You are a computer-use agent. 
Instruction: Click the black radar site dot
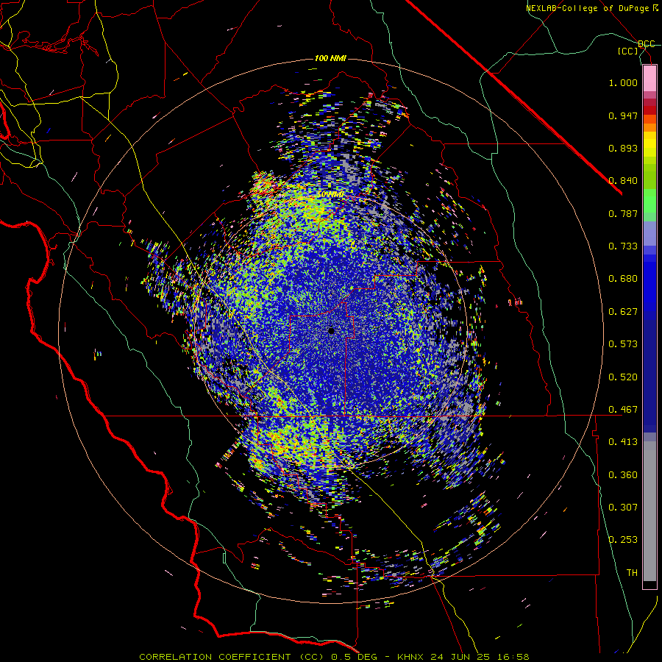pyautogui.click(x=332, y=331)
